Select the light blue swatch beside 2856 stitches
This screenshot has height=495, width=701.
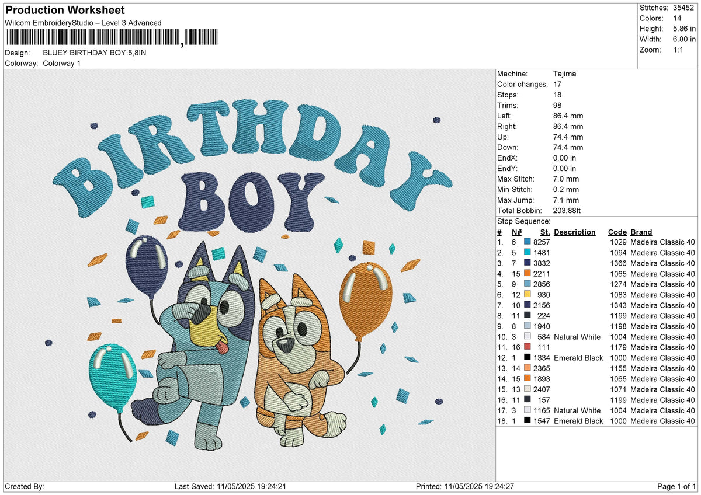pos(528,284)
